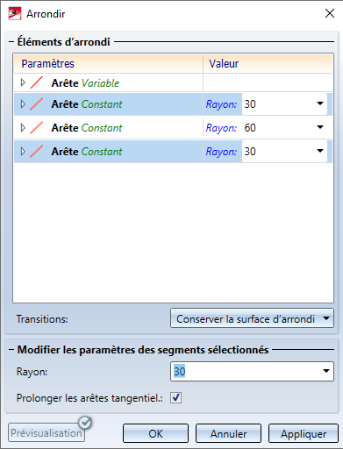
Task: Open the Transitions dropdown Conserver la surface d'arrondi
Action: tap(252, 318)
